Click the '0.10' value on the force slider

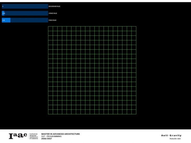(4, 20)
